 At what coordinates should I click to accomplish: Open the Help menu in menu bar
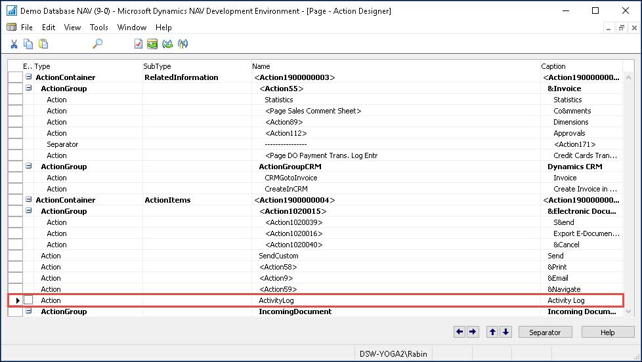(x=163, y=28)
